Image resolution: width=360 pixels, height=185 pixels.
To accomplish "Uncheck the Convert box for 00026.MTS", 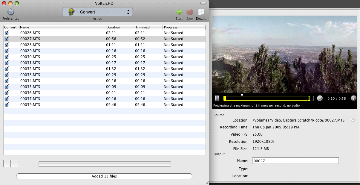I will coord(7,33).
